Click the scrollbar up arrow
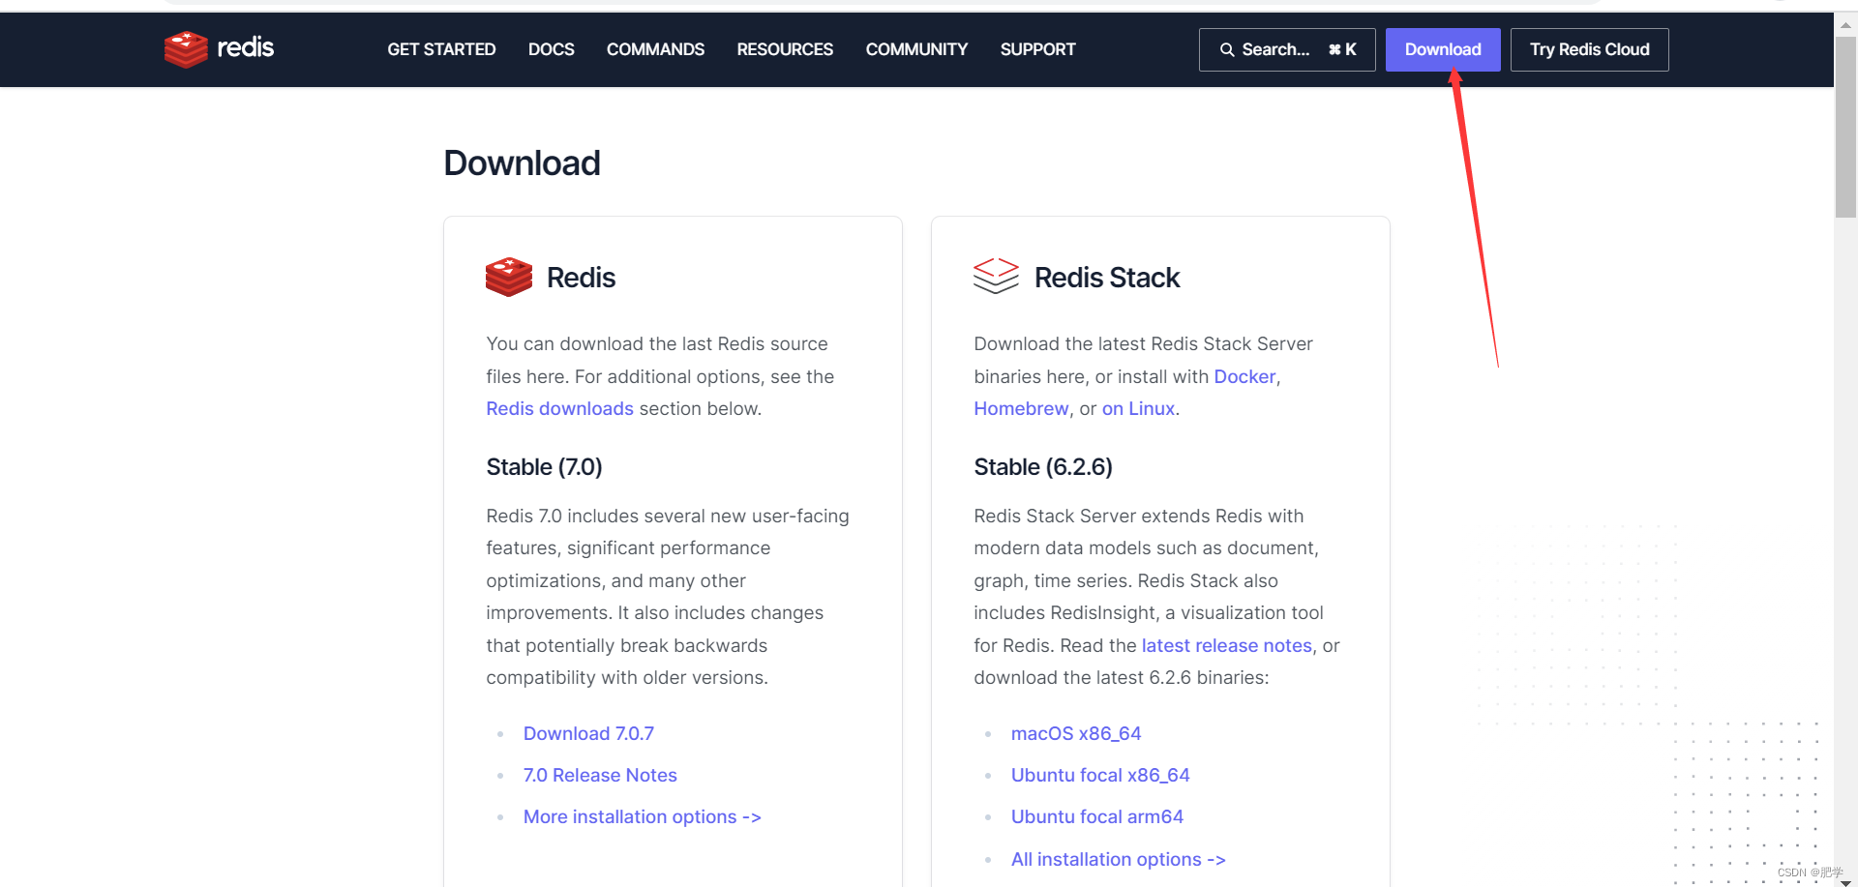The width and height of the screenshot is (1858, 887). (1845, 24)
